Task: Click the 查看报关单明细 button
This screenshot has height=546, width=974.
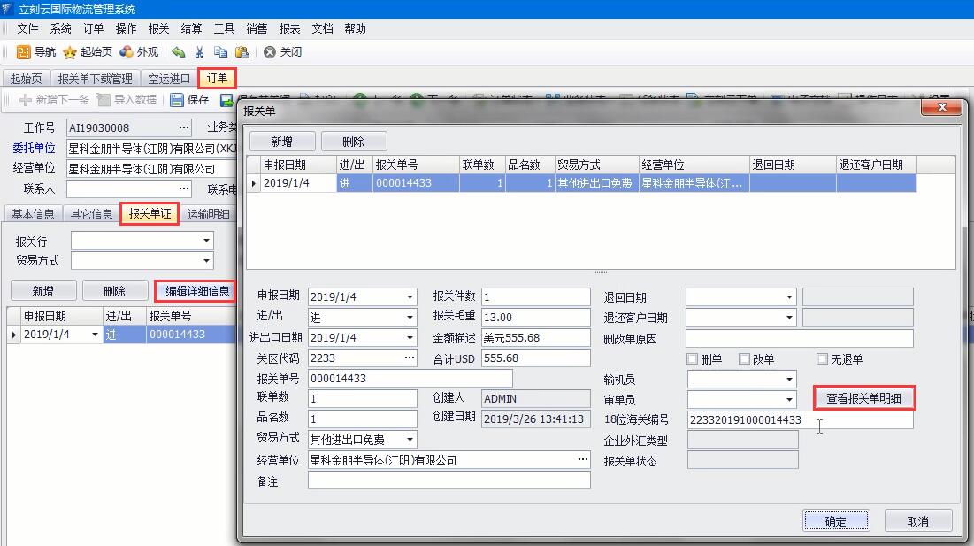Action: (863, 398)
